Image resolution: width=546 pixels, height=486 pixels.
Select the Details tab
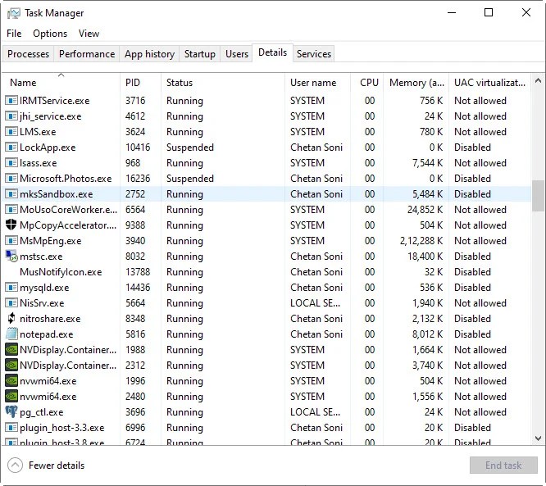tap(273, 52)
